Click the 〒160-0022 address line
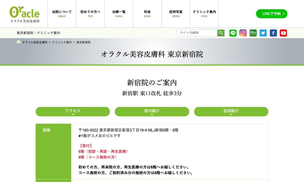The width and height of the screenshot is (304, 182). (128, 130)
